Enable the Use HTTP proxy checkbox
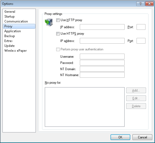 [58, 20]
